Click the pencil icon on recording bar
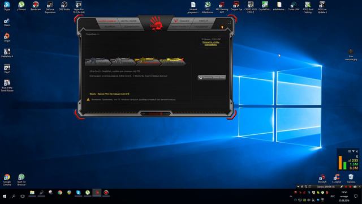The height and width of the screenshot is (204, 362). (x=342, y=186)
